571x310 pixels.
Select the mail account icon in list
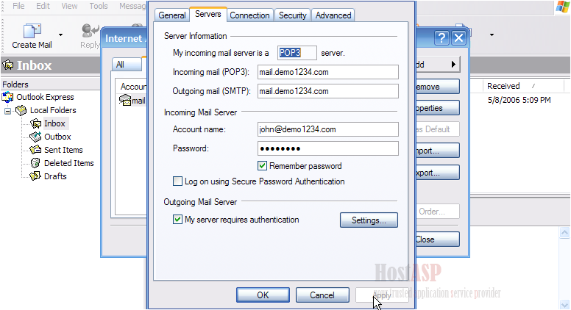[125, 101]
